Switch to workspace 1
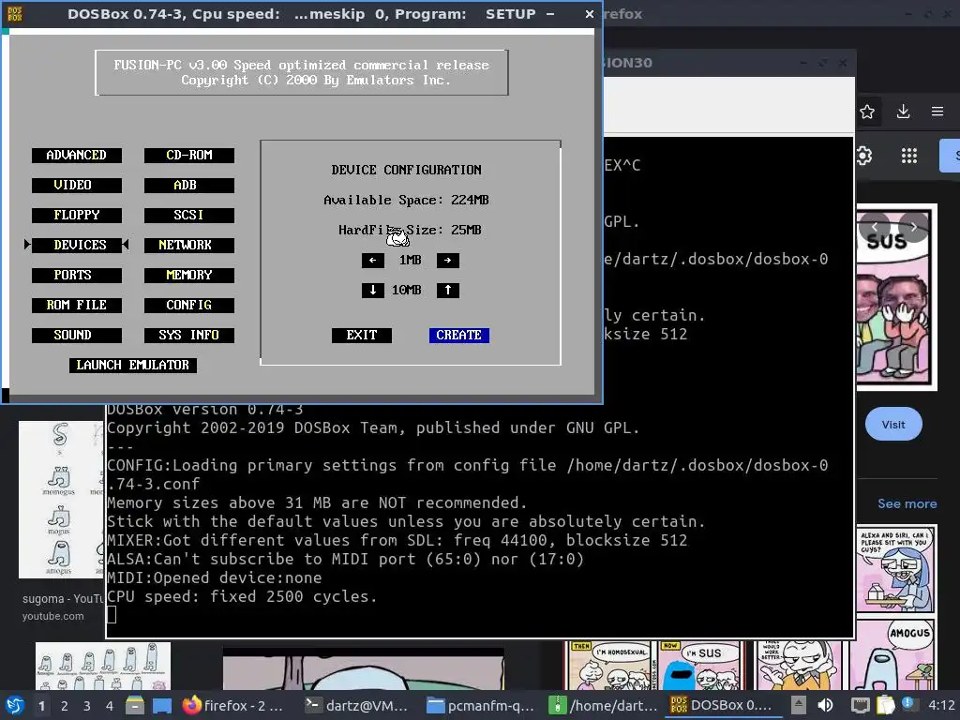This screenshot has height=720, width=960. tap(41, 706)
